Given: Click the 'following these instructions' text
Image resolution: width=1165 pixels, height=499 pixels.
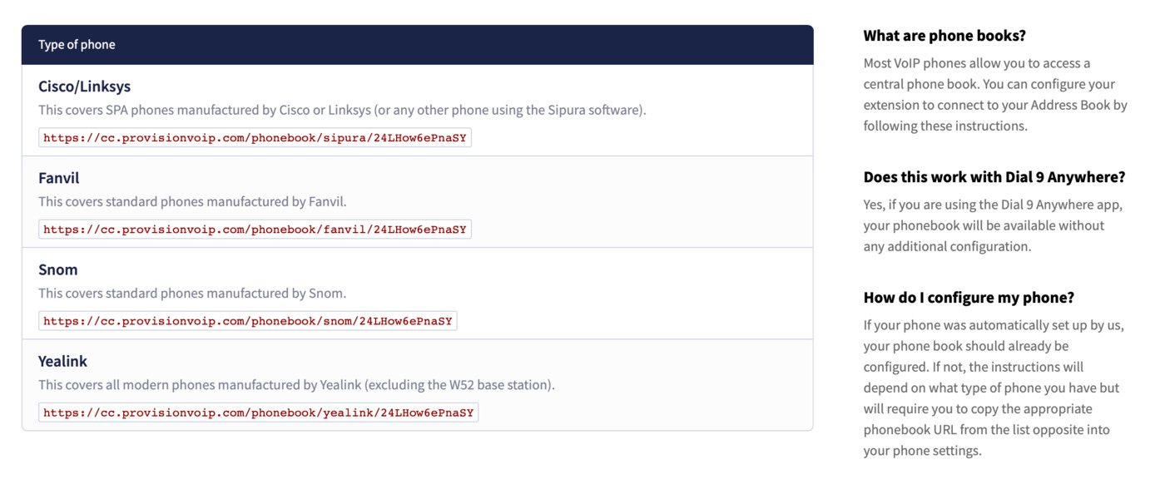Looking at the screenshot, I should coord(945,126).
